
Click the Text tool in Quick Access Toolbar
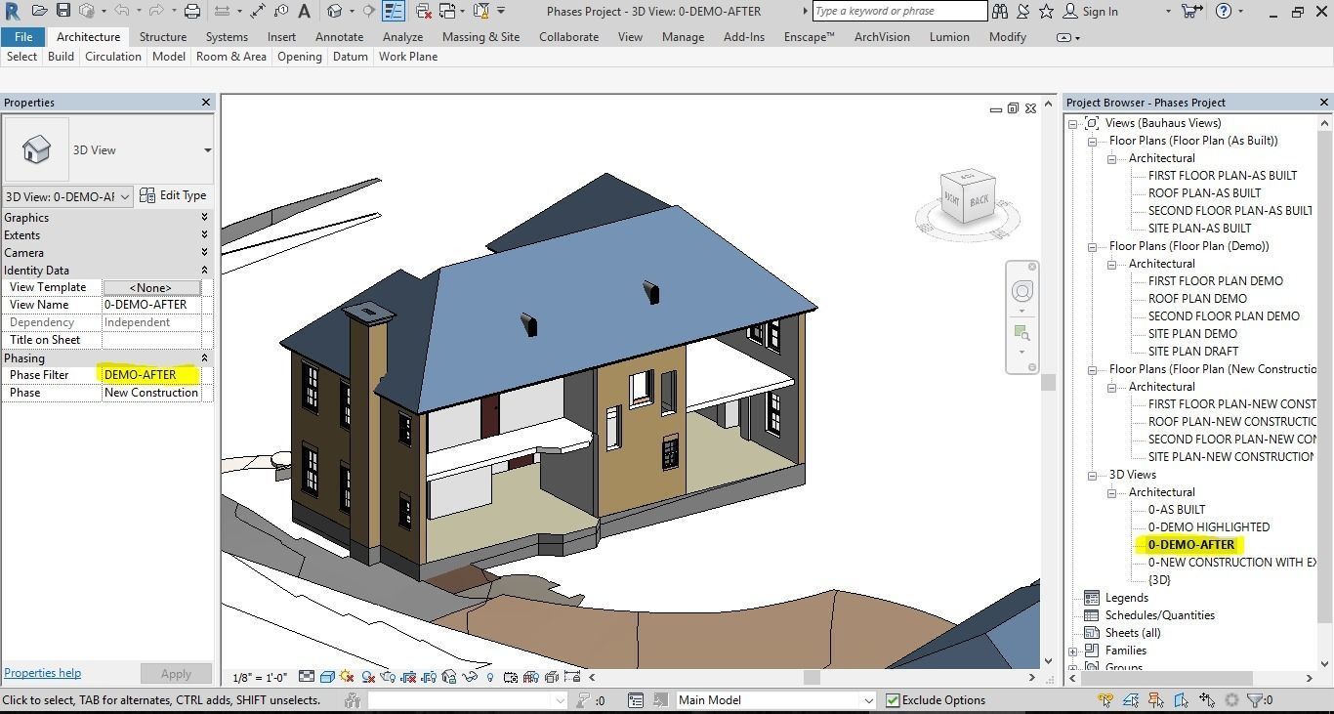(306, 11)
